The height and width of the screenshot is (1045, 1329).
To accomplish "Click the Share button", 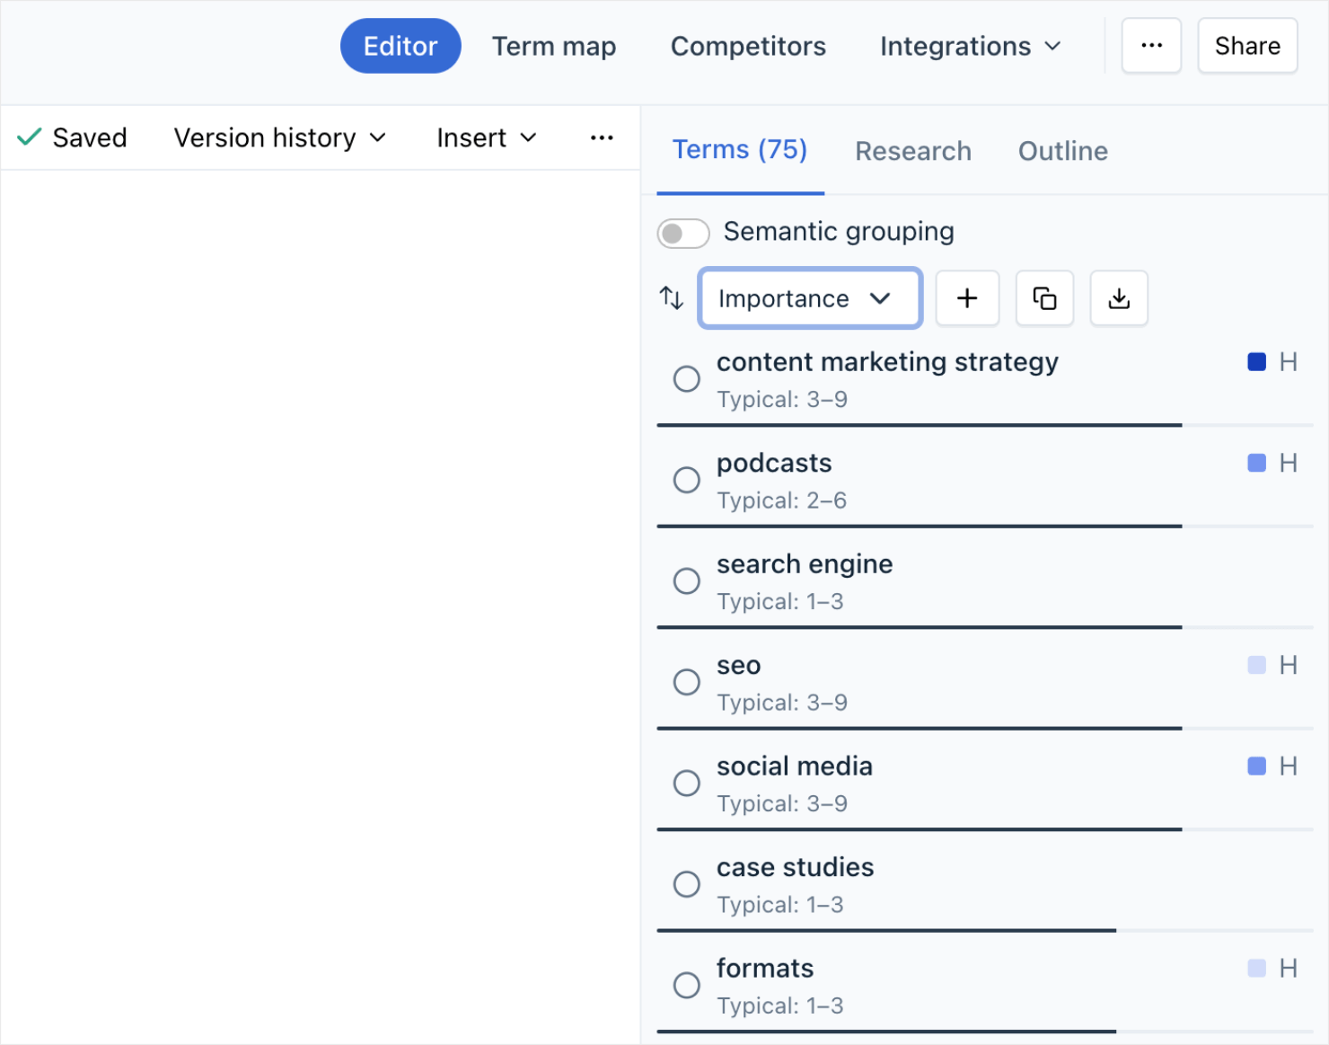I will [x=1247, y=46].
